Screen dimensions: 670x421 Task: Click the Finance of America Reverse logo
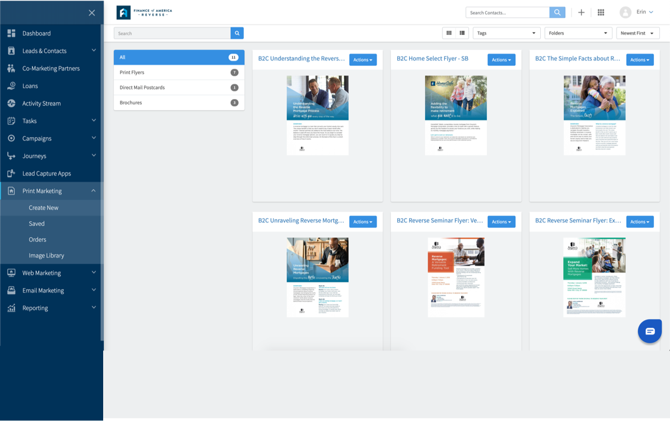tap(144, 12)
